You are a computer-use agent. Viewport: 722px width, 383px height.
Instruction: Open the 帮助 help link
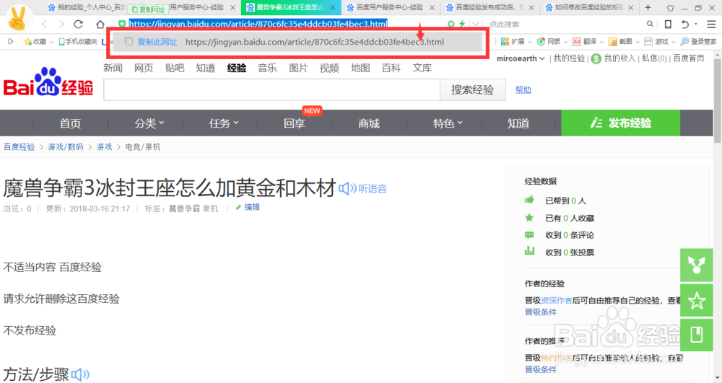523,89
